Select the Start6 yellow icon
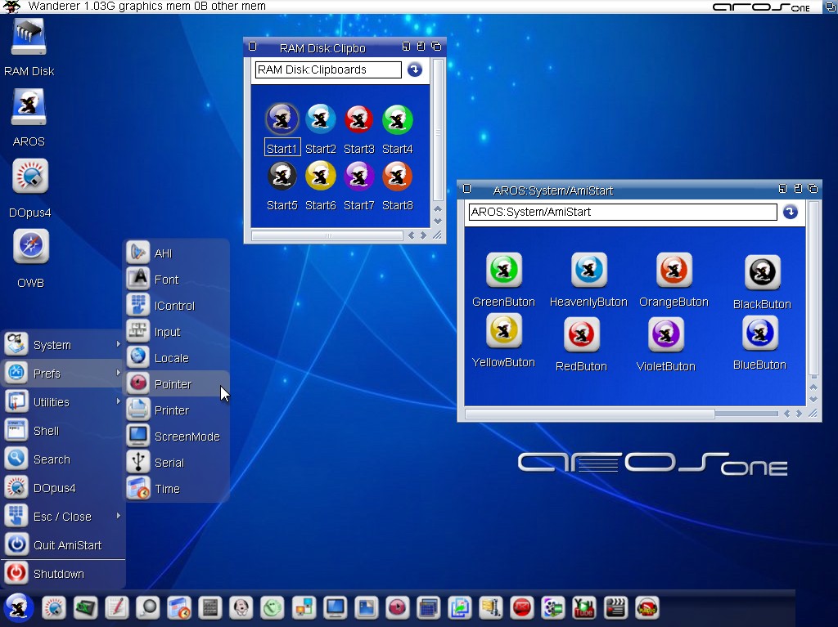Screen dimensions: 838x627 pos(320,177)
